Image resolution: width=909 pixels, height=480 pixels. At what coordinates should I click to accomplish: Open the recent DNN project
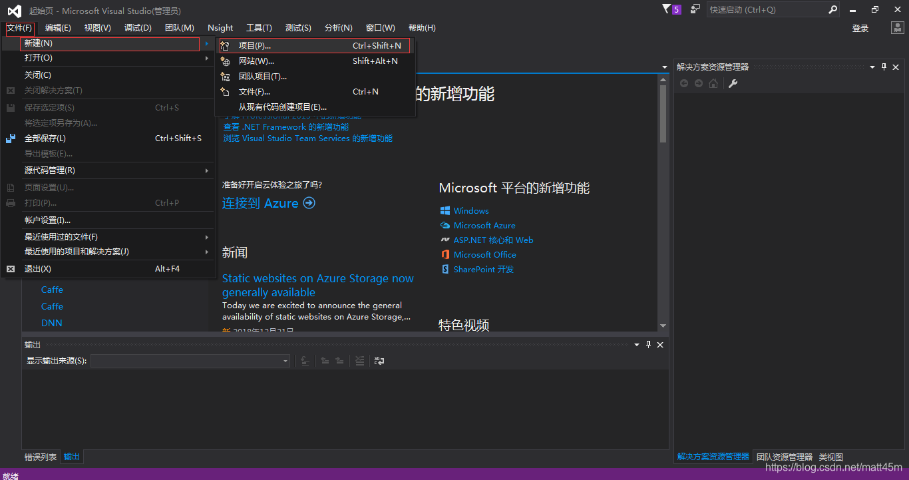click(52, 323)
